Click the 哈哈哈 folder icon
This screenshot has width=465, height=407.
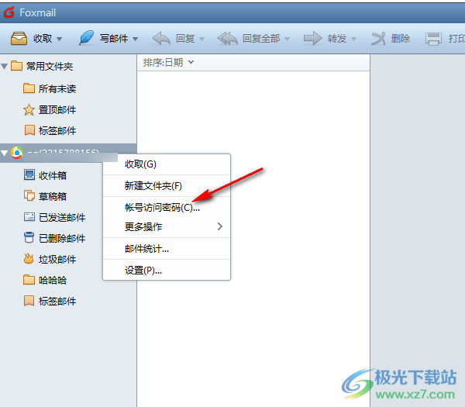pos(29,280)
